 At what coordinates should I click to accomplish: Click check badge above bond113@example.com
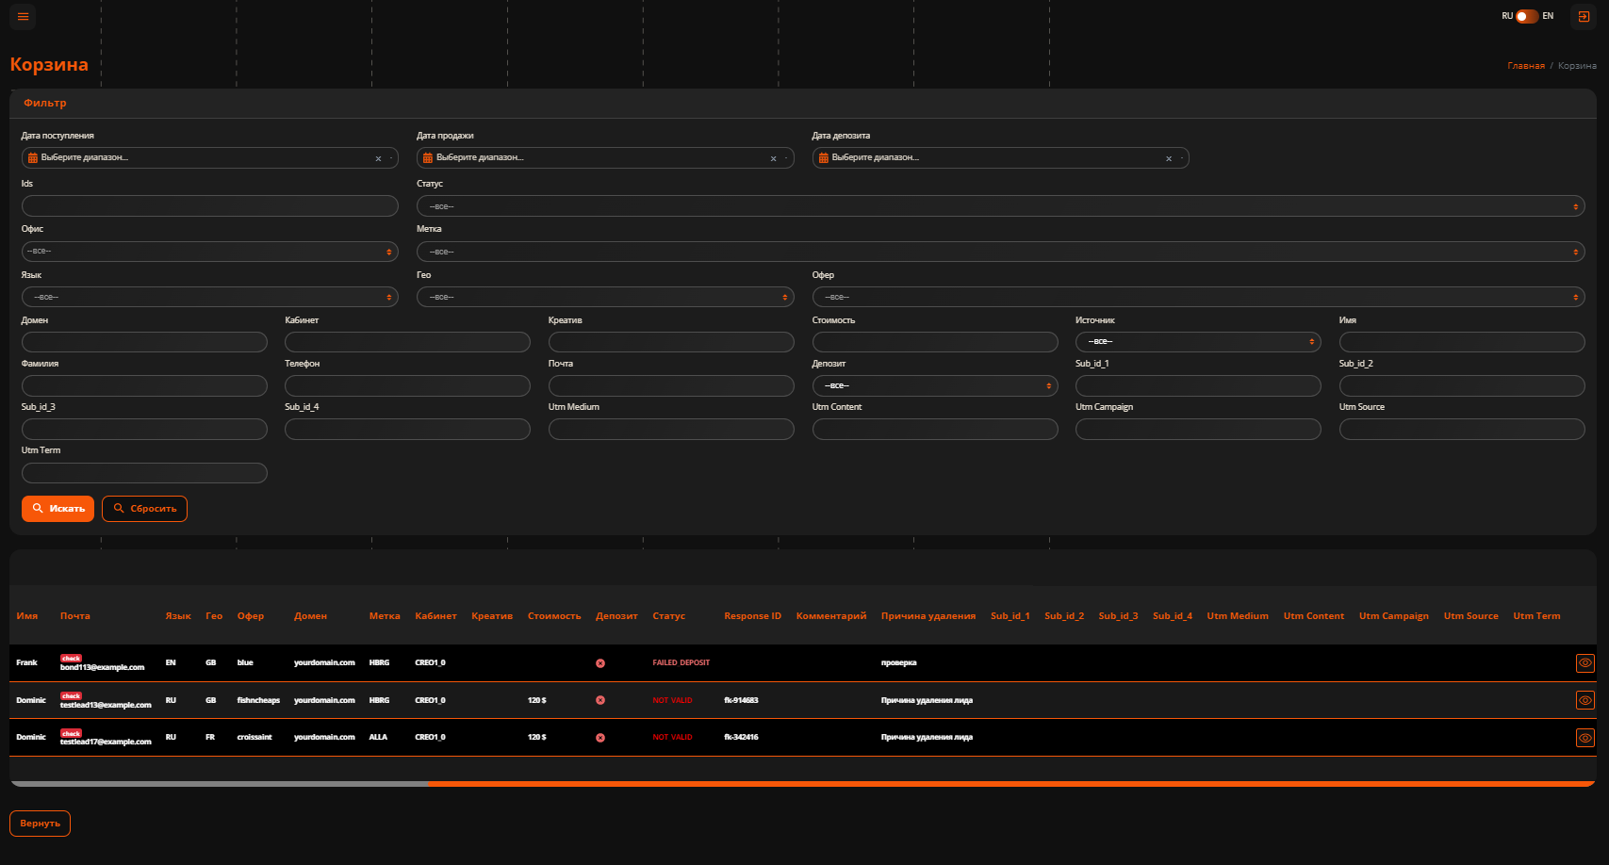[x=72, y=658]
